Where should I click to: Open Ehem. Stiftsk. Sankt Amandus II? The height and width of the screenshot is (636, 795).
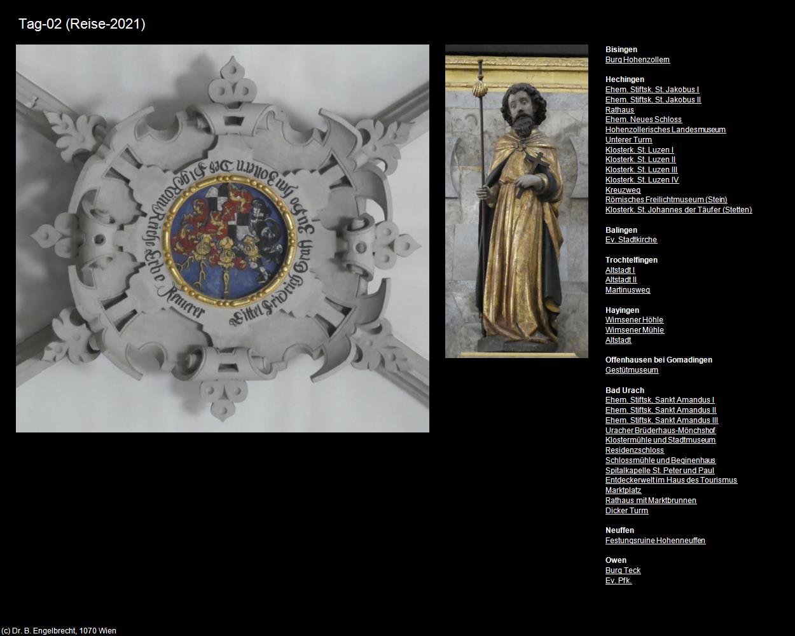click(x=661, y=410)
